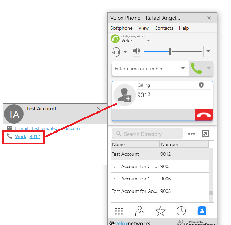Click the TA contact avatar
The width and height of the screenshot is (231, 225).
pyautogui.click(x=14, y=114)
